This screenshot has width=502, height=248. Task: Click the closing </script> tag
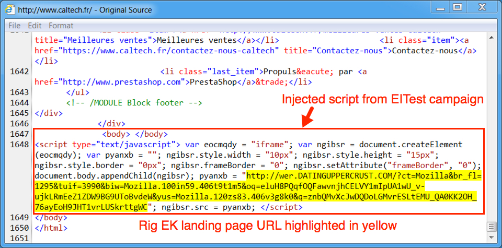pyautogui.click(x=282, y=207)
